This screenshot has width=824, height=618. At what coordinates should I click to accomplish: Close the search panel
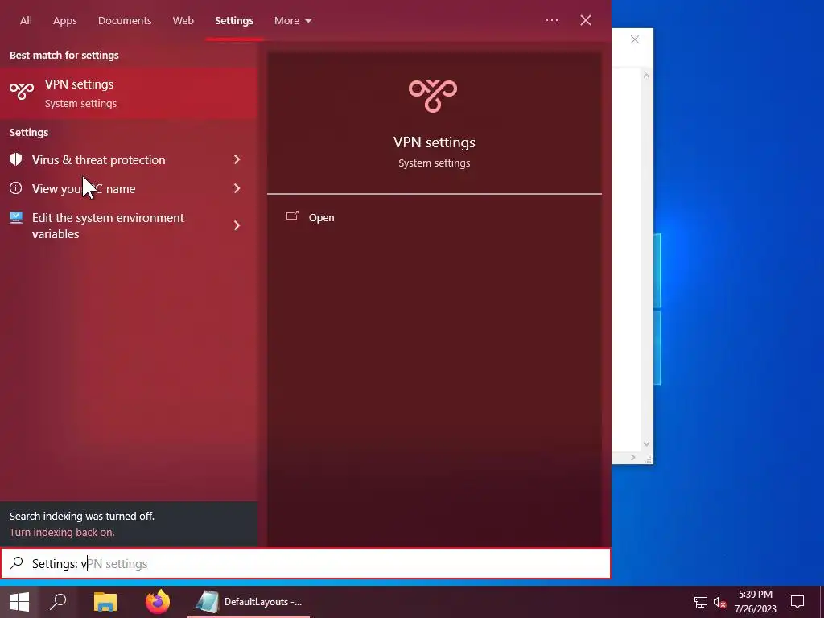tap(586, 20)
